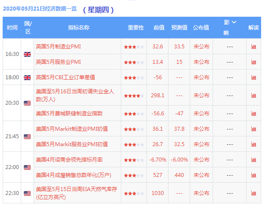Open chart icon for EIA天然气库存 row
262x206 pixels.
point(254,193)
